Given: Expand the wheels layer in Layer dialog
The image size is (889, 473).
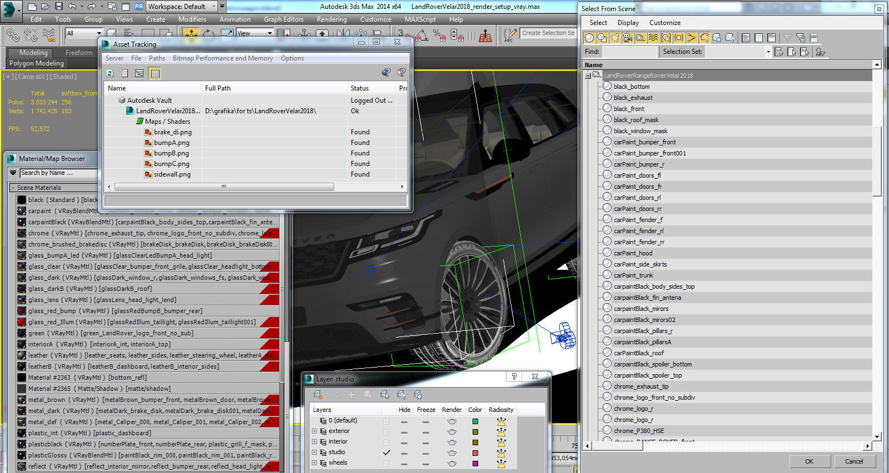Looking at the screenshot, I should click(x=314, y=463).
